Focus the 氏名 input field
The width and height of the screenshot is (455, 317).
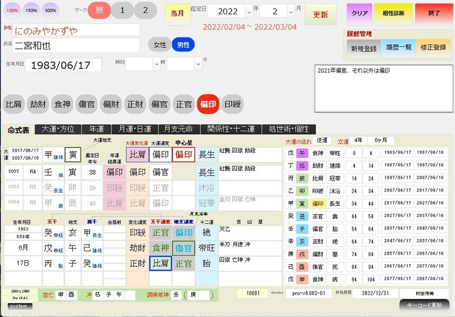tap(76, 45)
